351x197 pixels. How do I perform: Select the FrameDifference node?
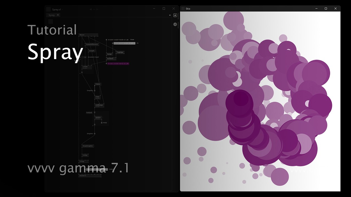(92, 44)
